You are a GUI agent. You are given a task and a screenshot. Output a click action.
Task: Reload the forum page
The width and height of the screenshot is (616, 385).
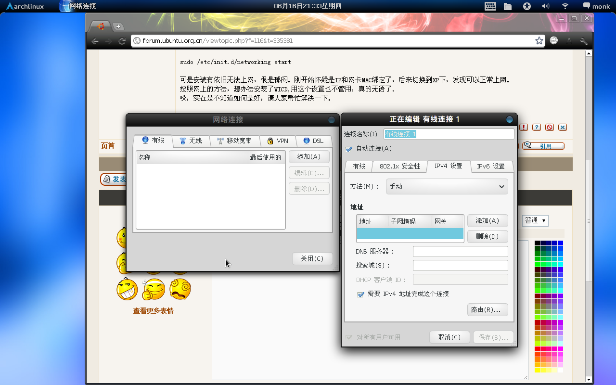(122, 41)
